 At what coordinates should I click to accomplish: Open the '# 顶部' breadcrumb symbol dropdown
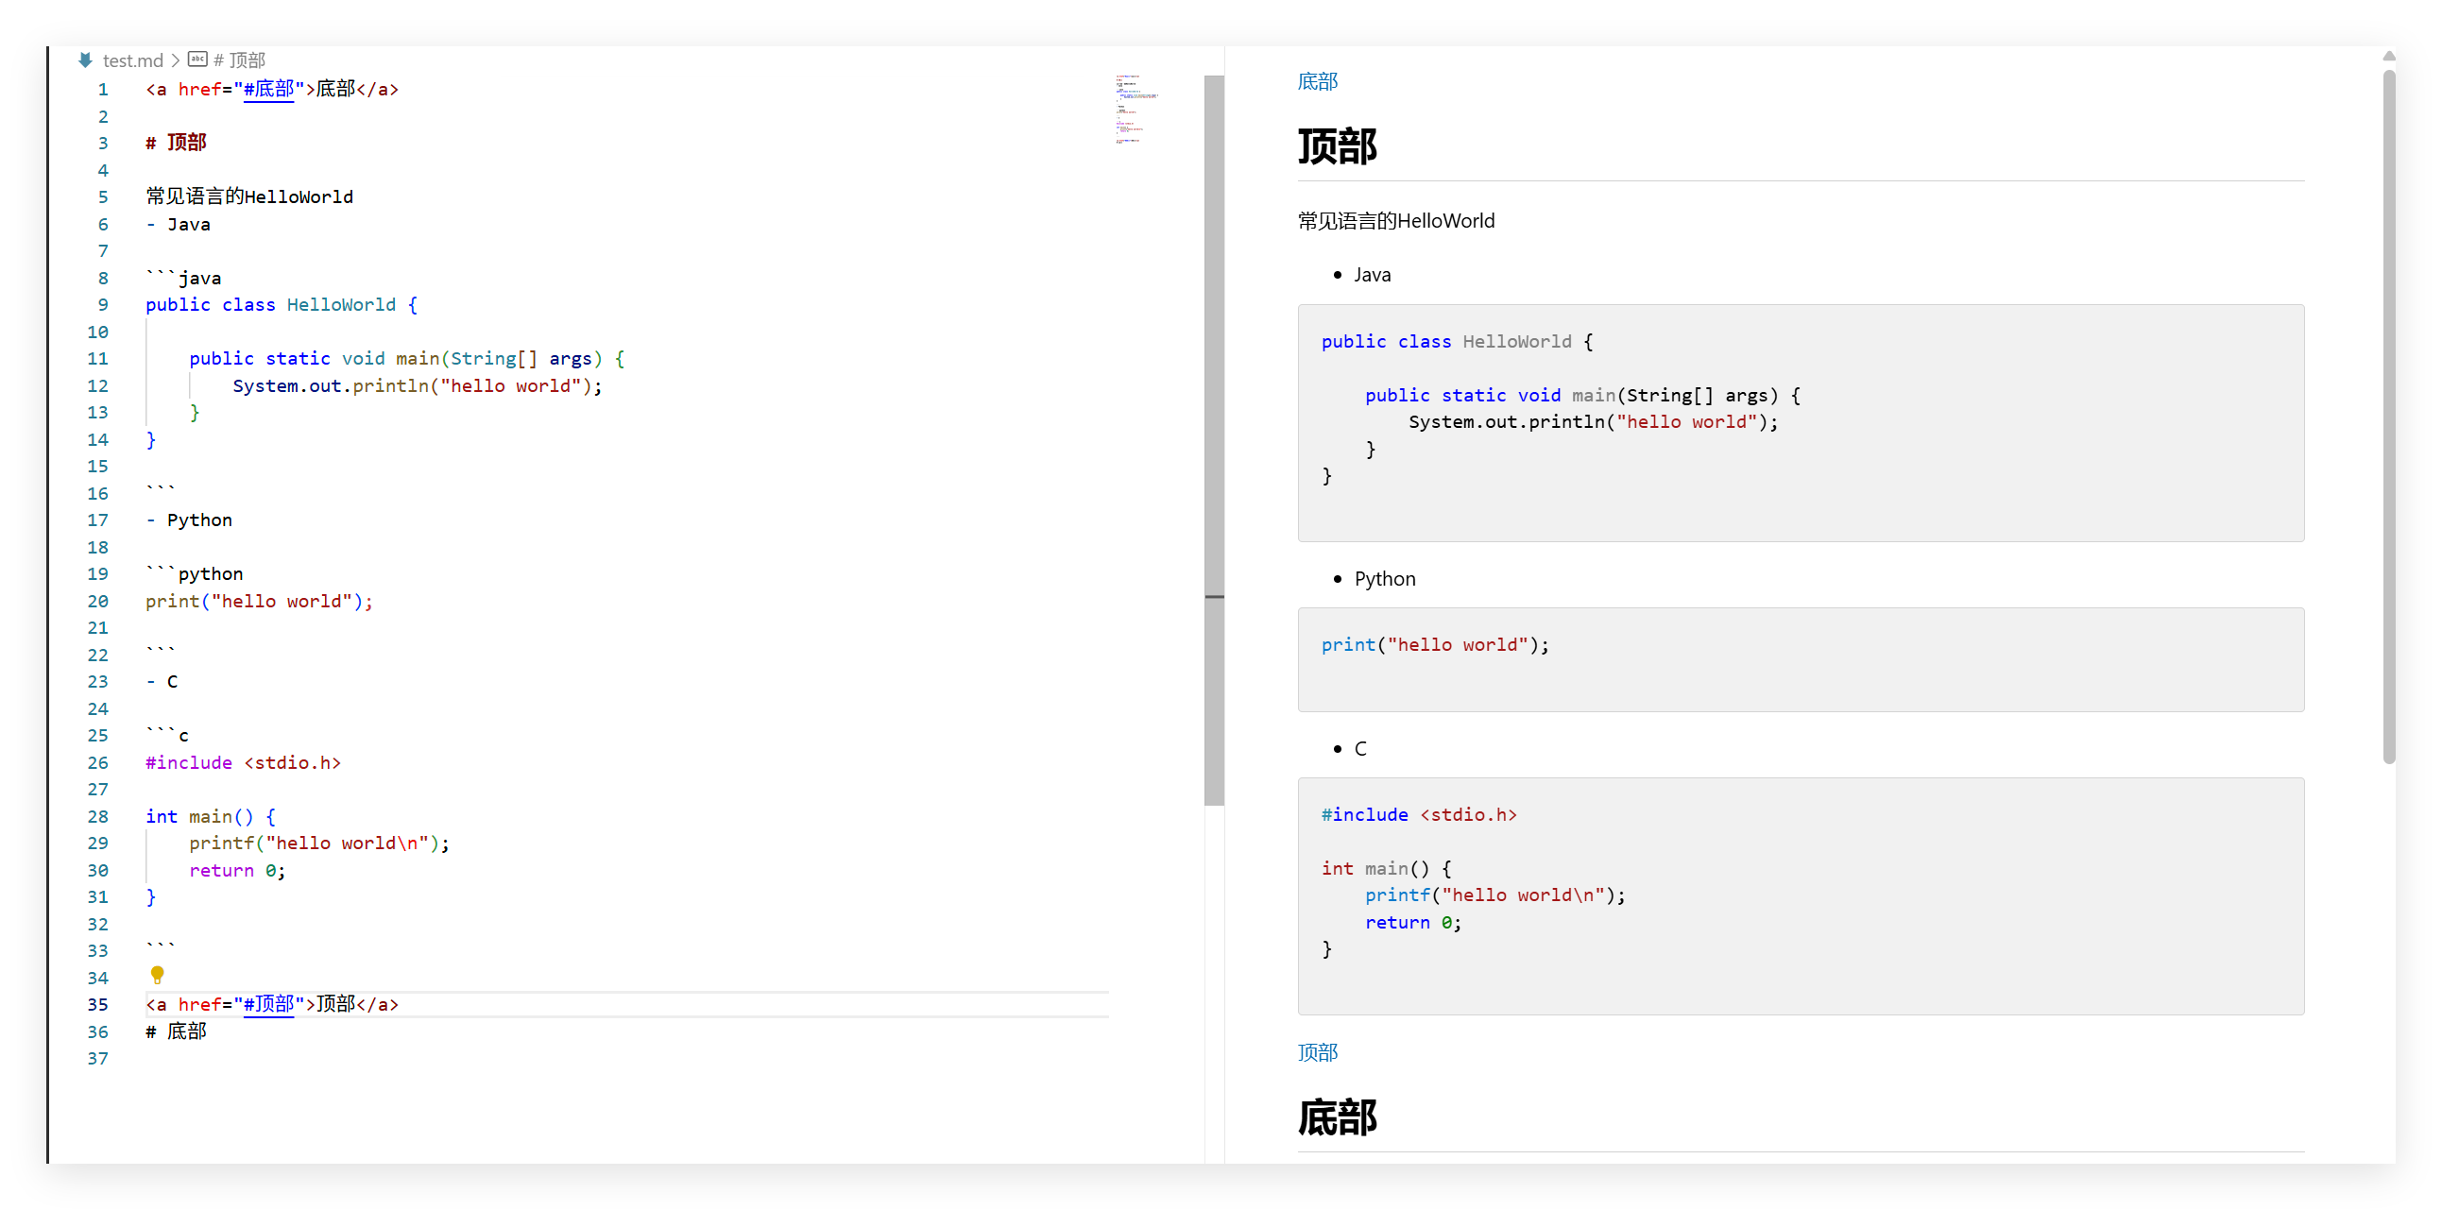[240, 60]
